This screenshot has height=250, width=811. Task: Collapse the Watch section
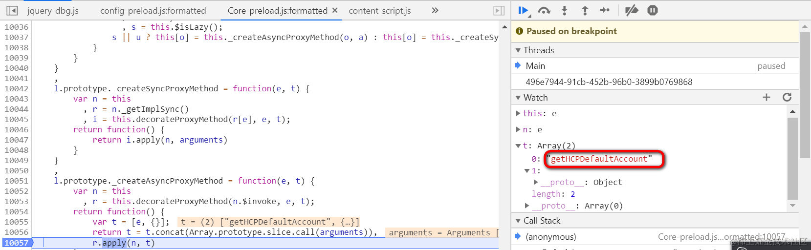518,98
